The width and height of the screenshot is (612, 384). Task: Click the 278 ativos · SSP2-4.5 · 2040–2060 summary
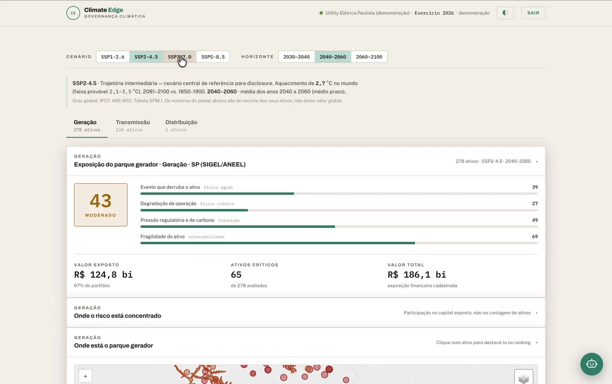pos(493,161)
